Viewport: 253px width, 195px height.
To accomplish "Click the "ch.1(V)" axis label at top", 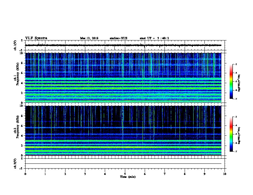I will (15, 45).
